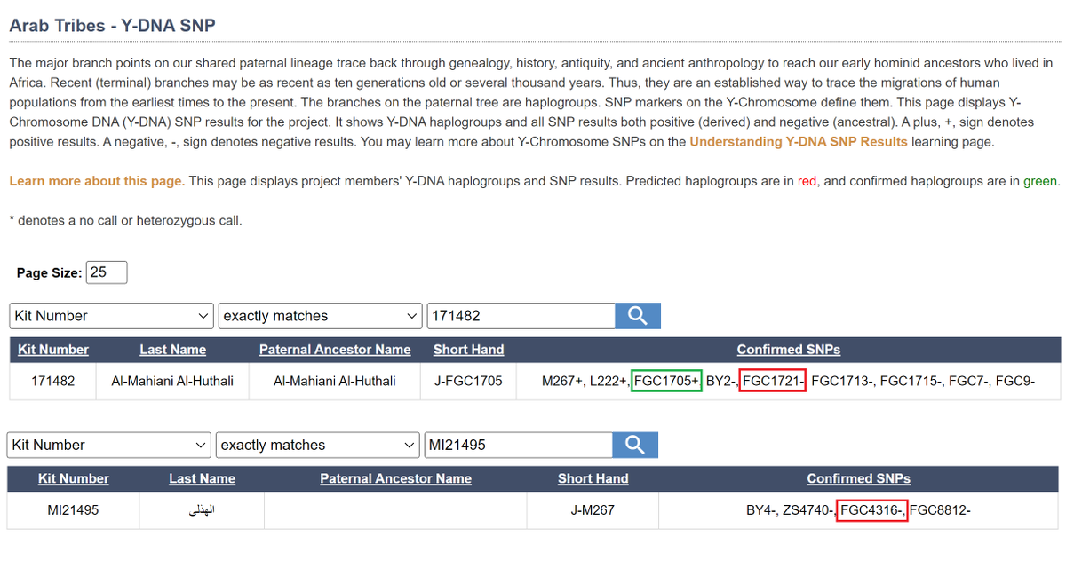The height and width of the screenshot is (568, 1066).
Task: Open the exactly matches dropdown above kit MI21495
Action: click(x=318, y=445)
